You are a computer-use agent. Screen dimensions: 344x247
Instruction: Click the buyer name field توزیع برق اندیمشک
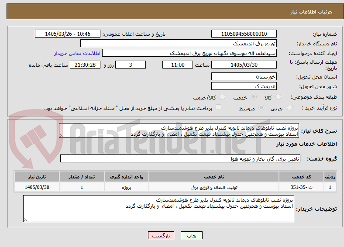(x=179, y=44)
